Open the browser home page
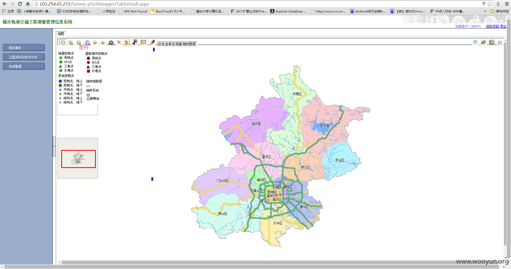Image resolution: width=511 pixels, height=269 pixels. 28,4
